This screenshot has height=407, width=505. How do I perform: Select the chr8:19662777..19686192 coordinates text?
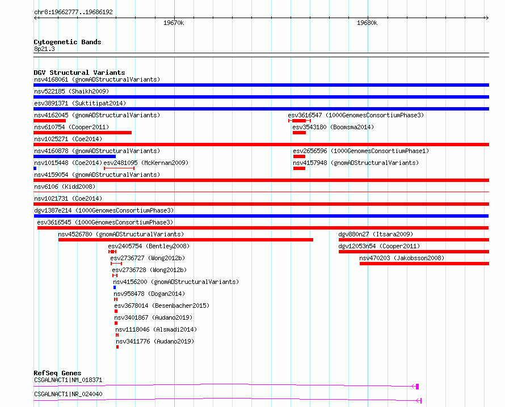[73, 12]
